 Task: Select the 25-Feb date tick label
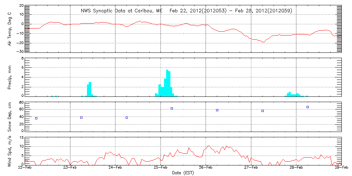click(161, 168)
